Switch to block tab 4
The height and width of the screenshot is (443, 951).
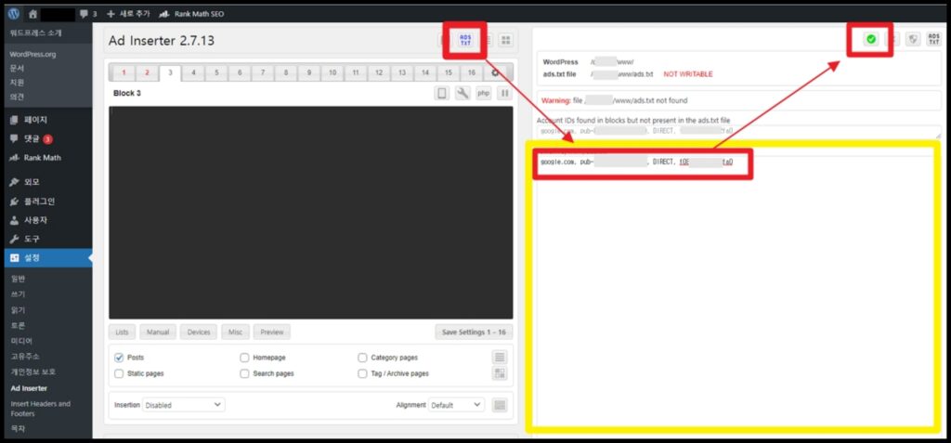(x=193, y=72)
